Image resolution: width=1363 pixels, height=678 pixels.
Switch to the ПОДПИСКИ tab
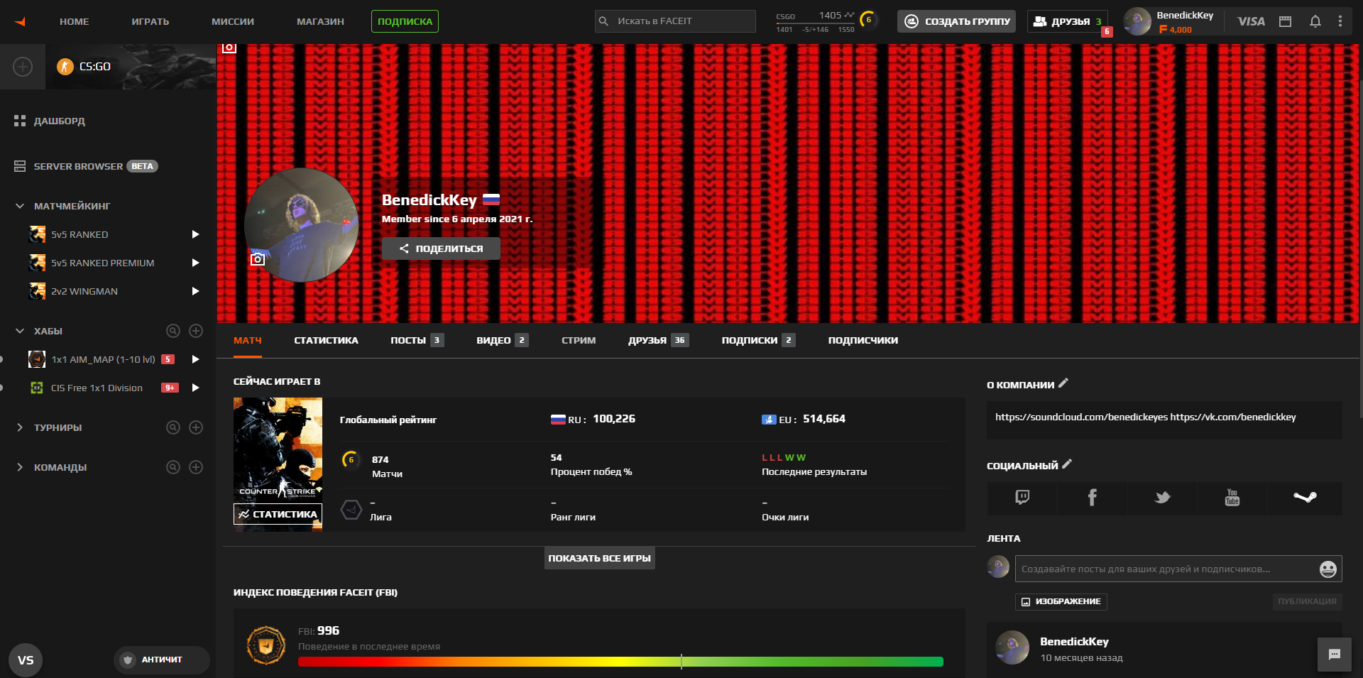(x=758, y=340)
